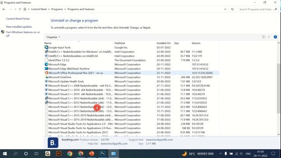Select Visual C++ 2015-2019 Redistributable (x64) row
The height and width of the screenshot is (158, 281).
(132, 115)
